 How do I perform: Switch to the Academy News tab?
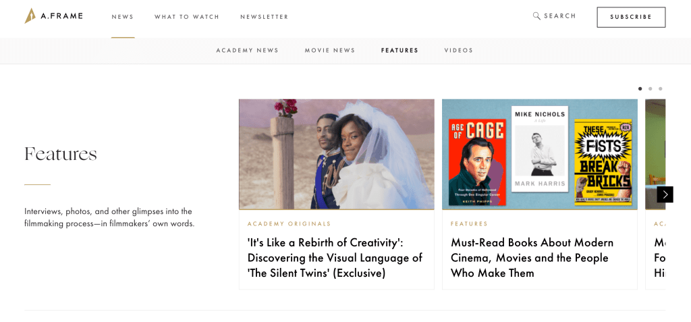247,51
